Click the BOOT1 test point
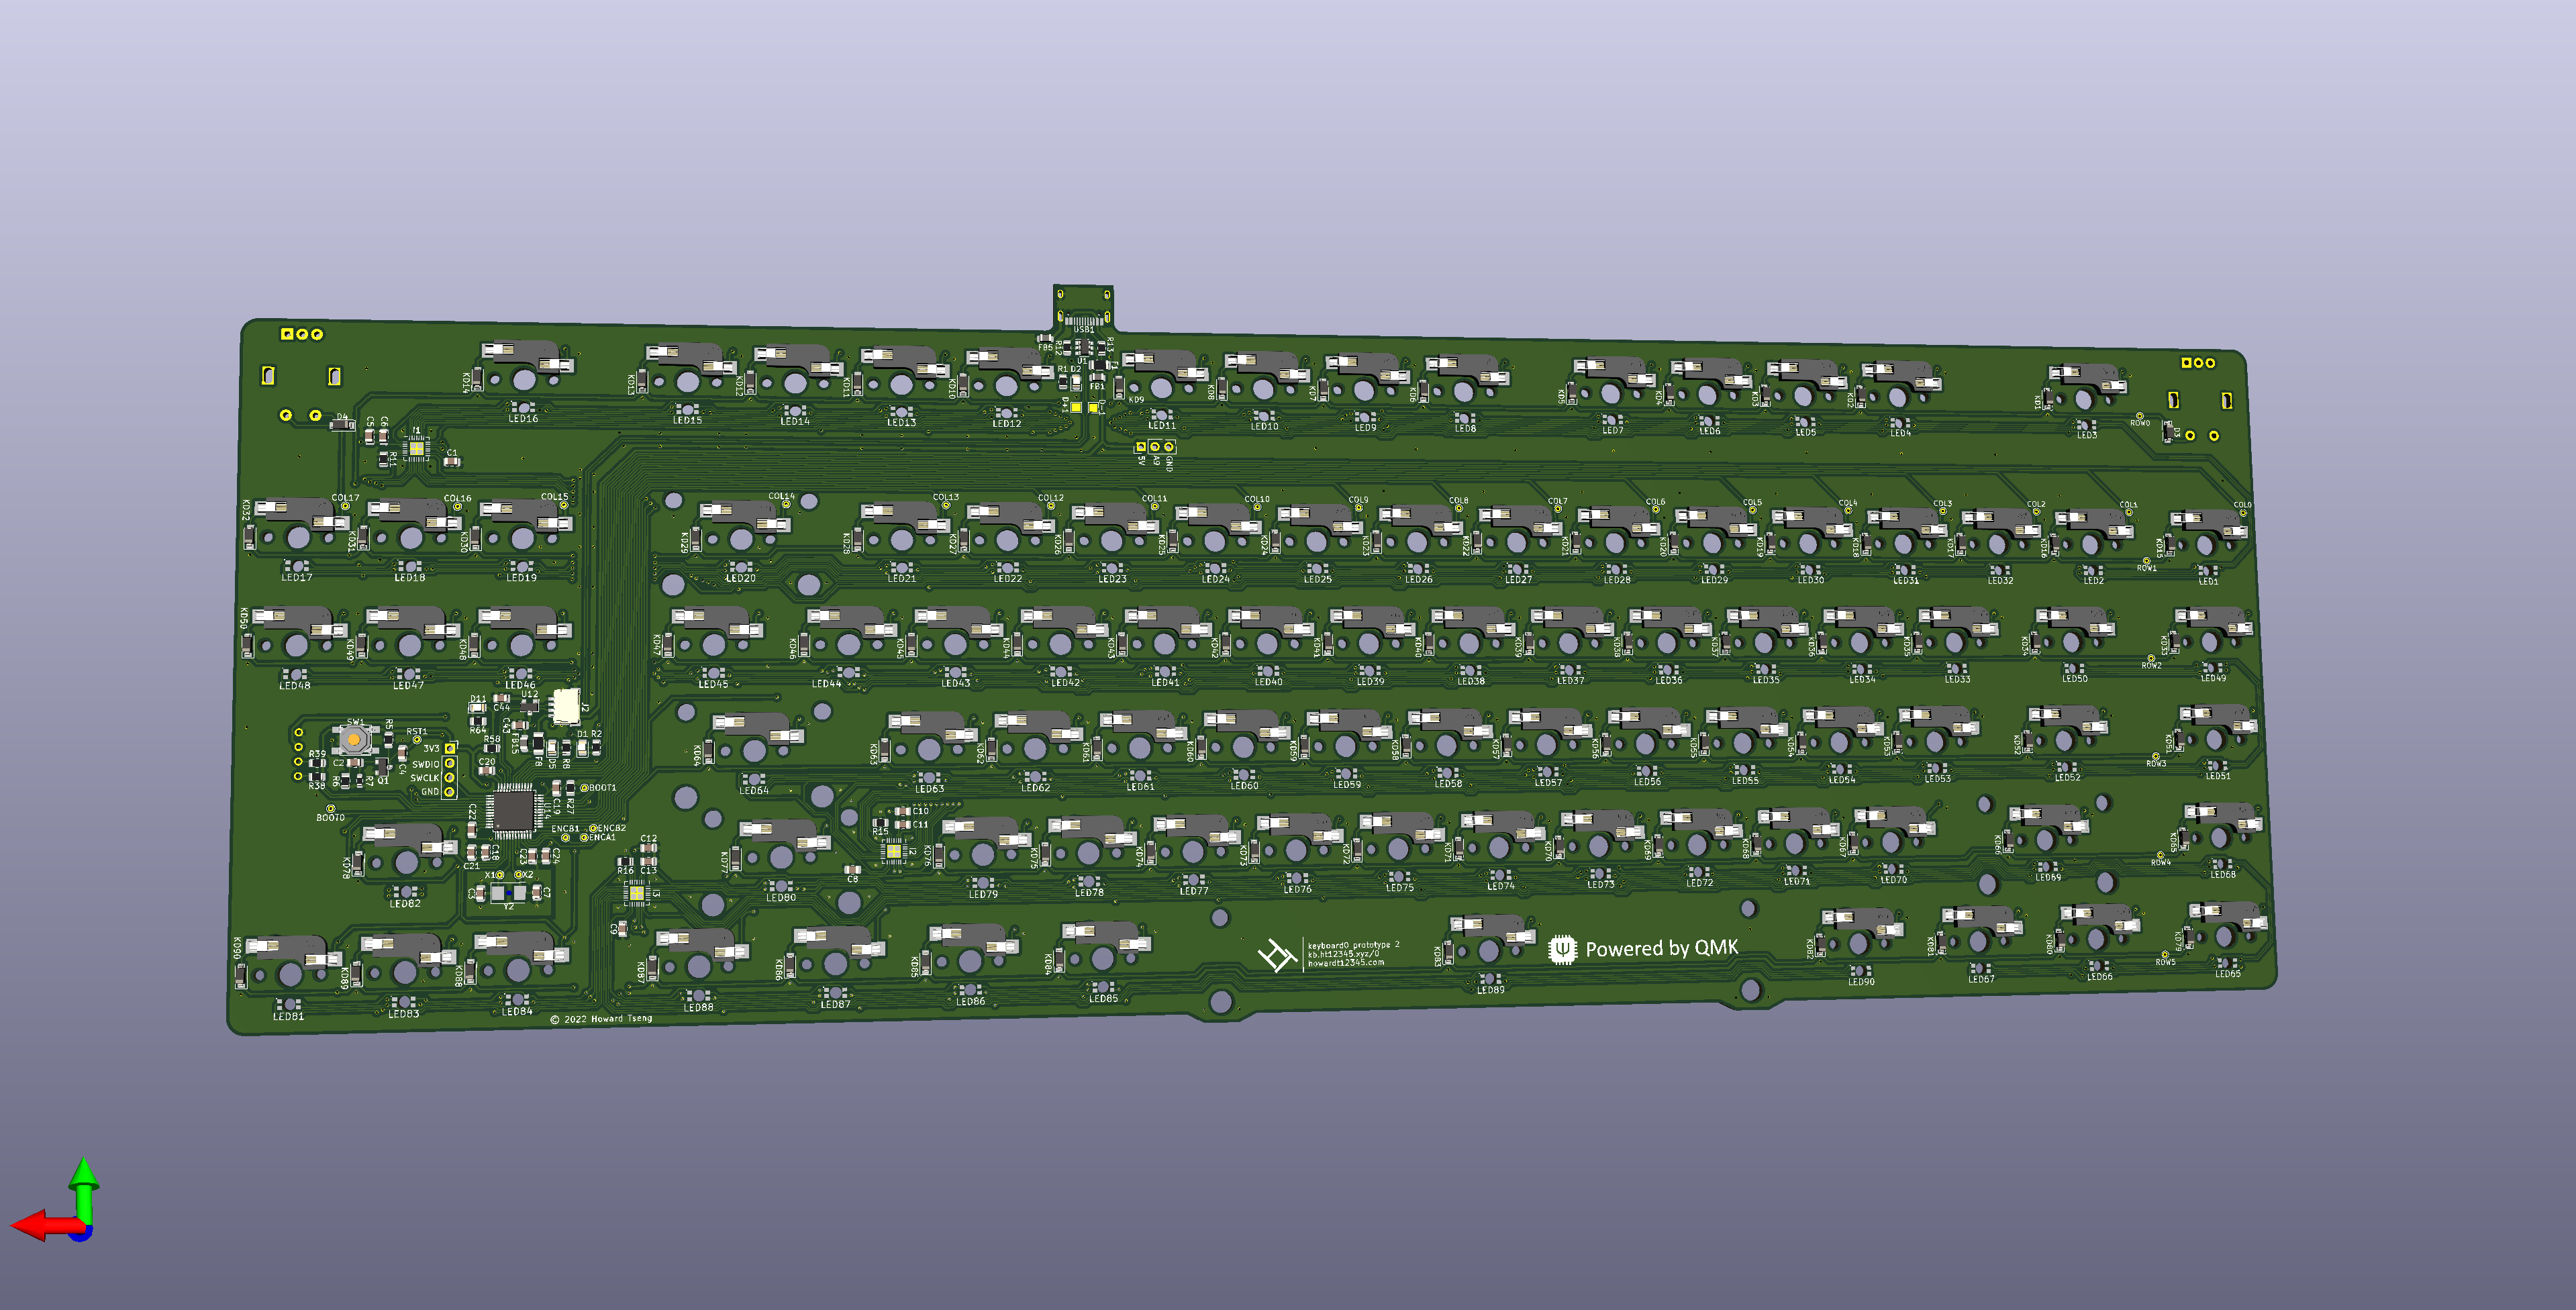 point(585,788)
